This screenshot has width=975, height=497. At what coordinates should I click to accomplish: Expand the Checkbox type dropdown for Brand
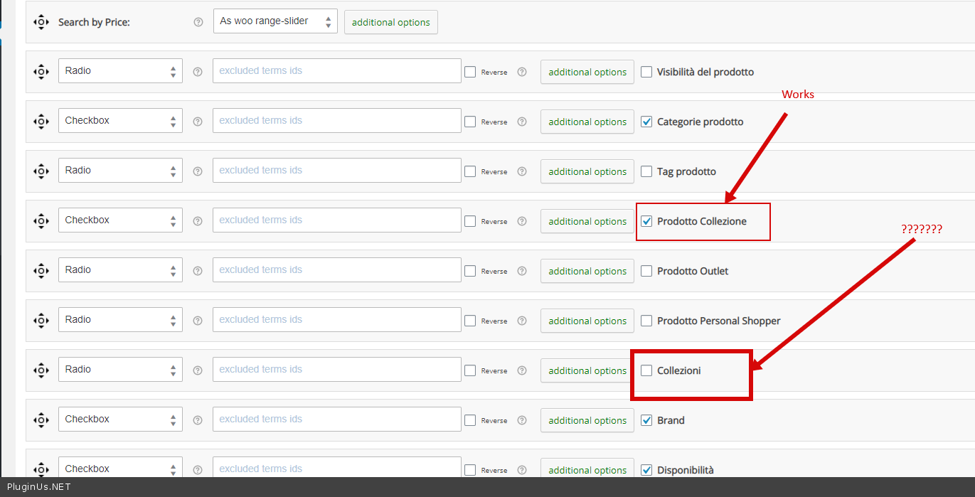coord(120,419)
